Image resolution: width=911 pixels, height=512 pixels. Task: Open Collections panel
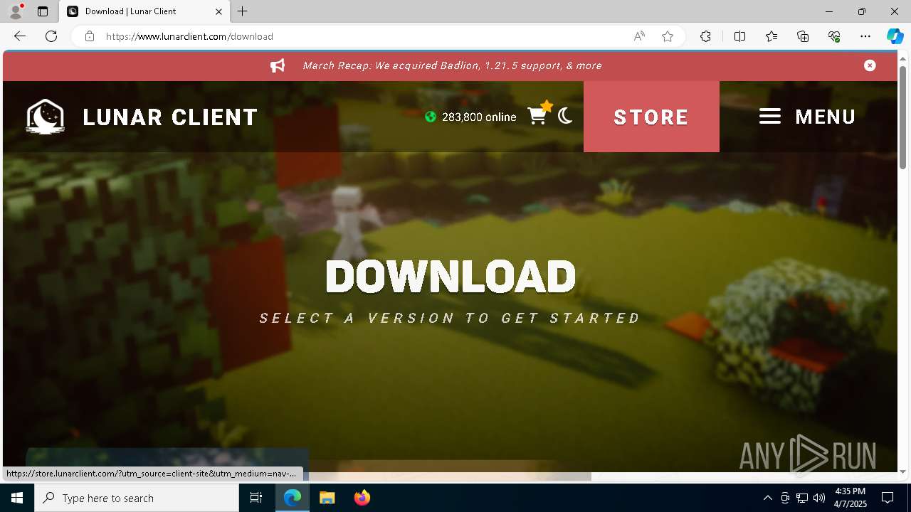pos(803,36)
